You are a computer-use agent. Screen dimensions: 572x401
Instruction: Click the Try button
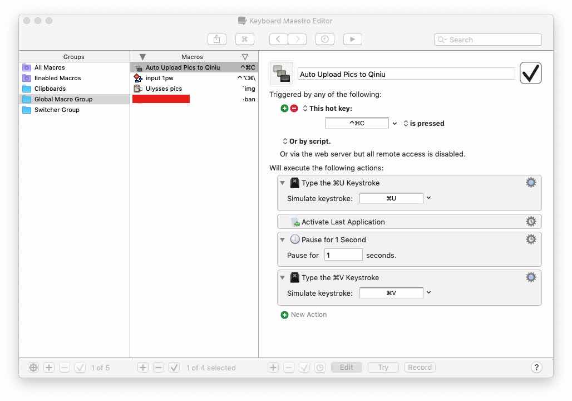click(383, 368)
